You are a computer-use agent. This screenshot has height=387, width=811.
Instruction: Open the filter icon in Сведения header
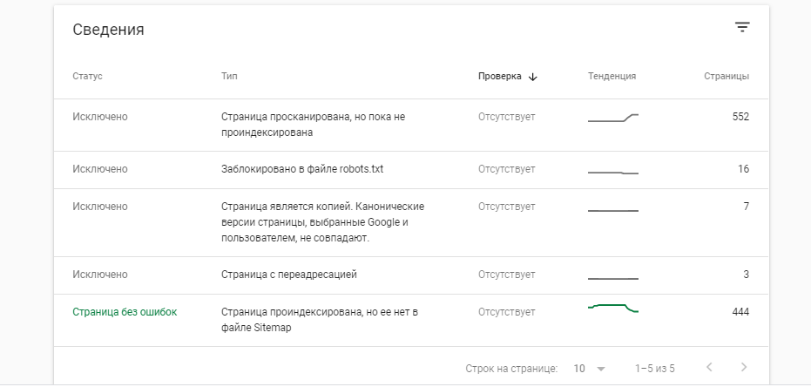tap(741, 28)
